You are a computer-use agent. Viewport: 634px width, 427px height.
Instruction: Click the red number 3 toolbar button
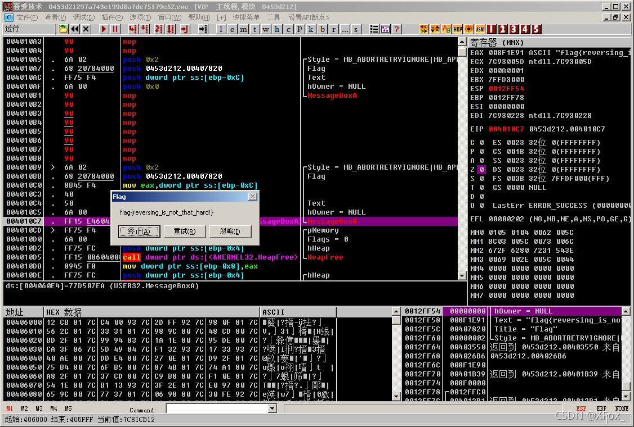pos(514,29)
